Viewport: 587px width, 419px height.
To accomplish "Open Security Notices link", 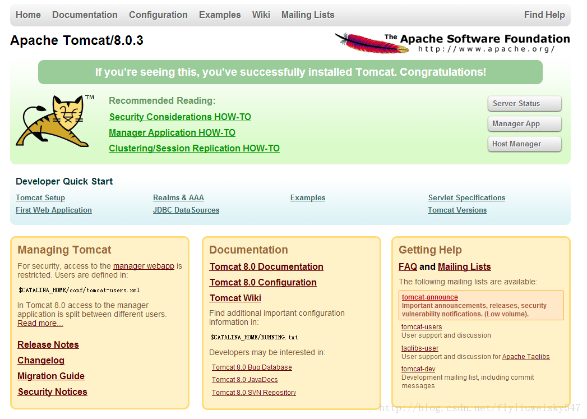I will (x=52, y=392).
